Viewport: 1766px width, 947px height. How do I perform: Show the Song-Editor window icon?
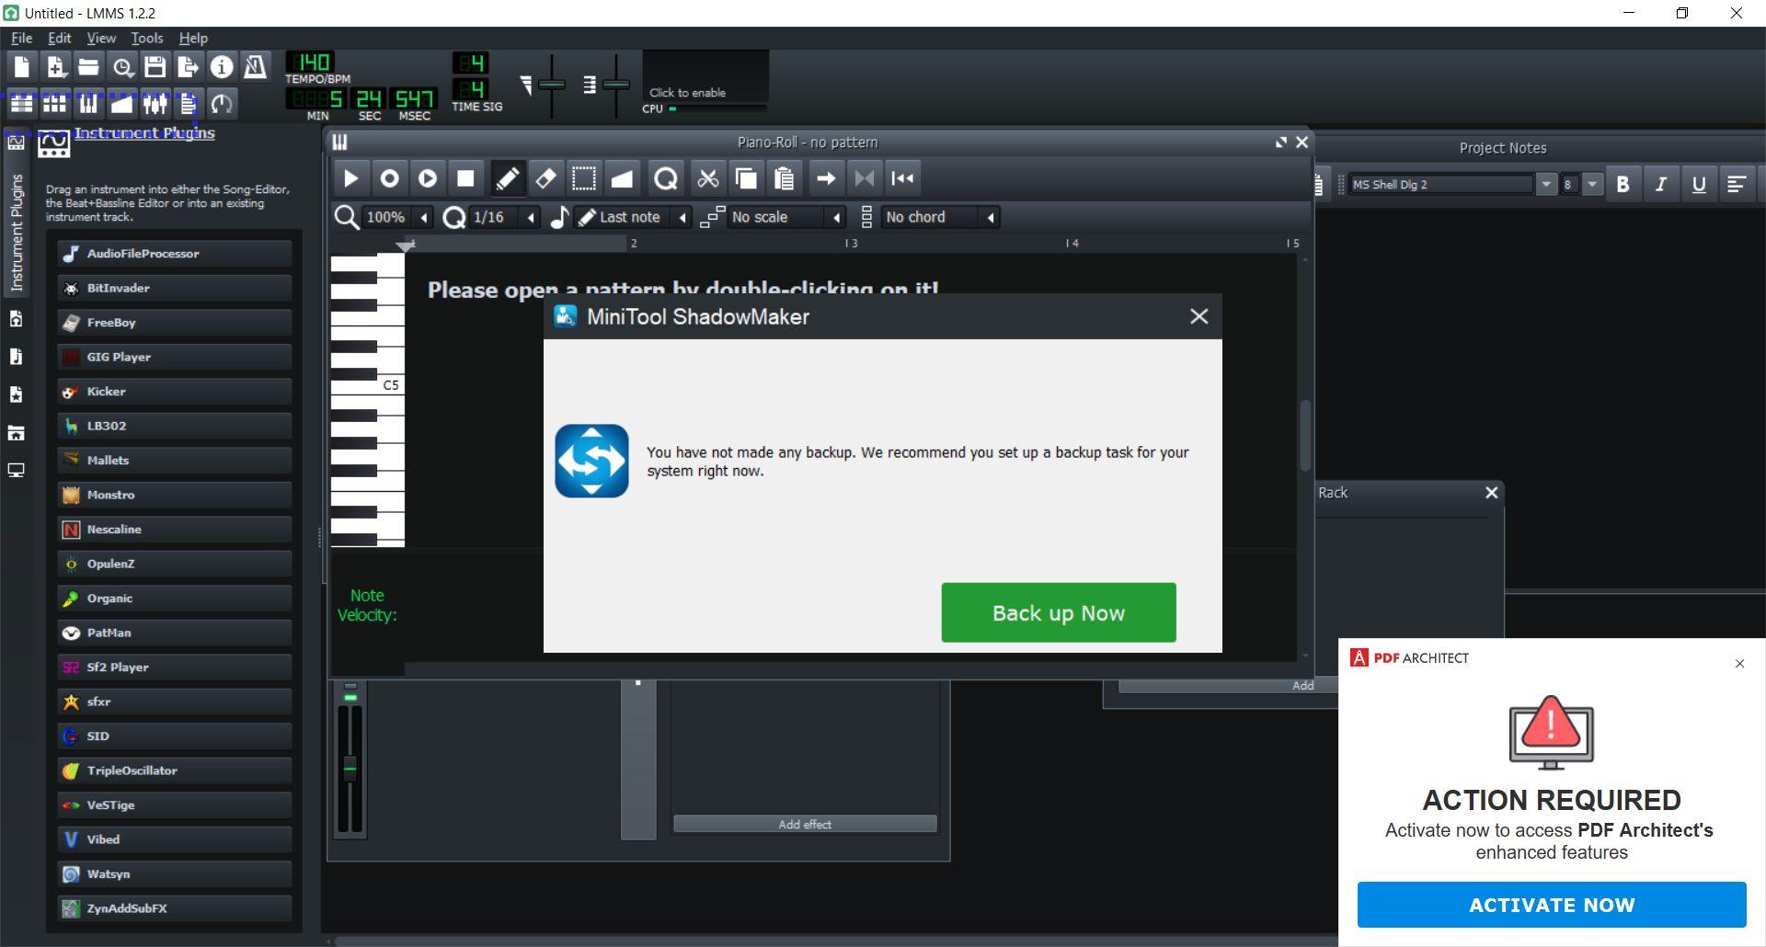coord(22,103)
